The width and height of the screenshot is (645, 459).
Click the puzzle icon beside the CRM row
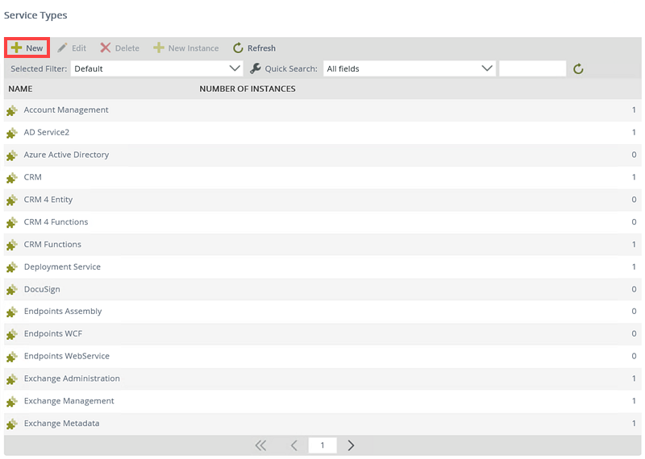pyautogui.click(x=12, y=178)
